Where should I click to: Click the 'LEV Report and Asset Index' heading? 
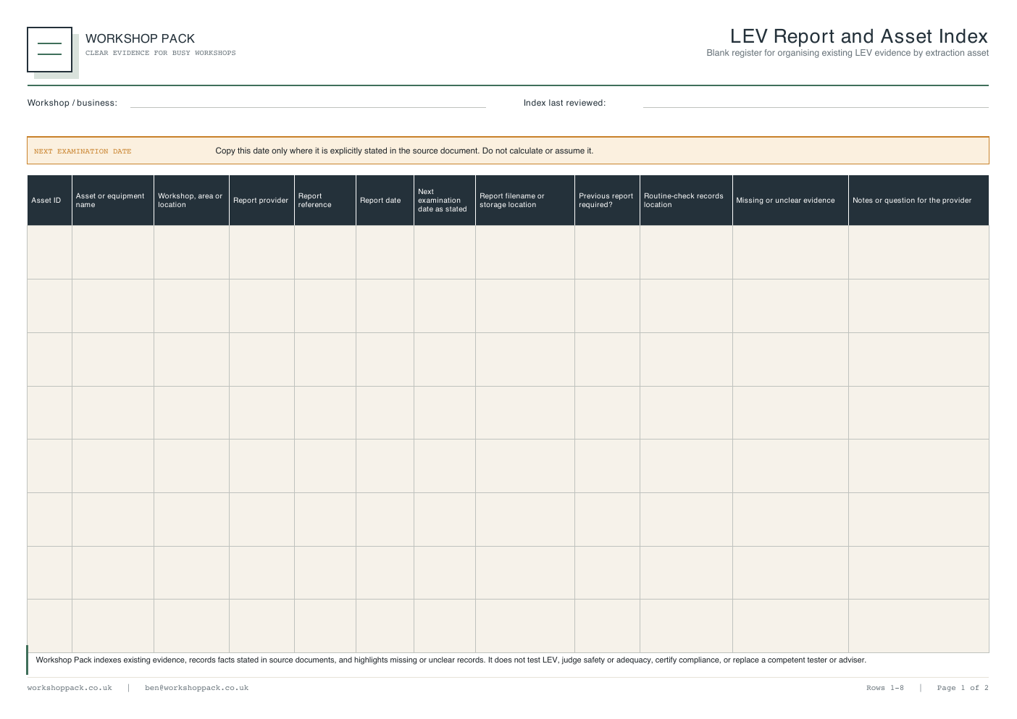(859, 36)
